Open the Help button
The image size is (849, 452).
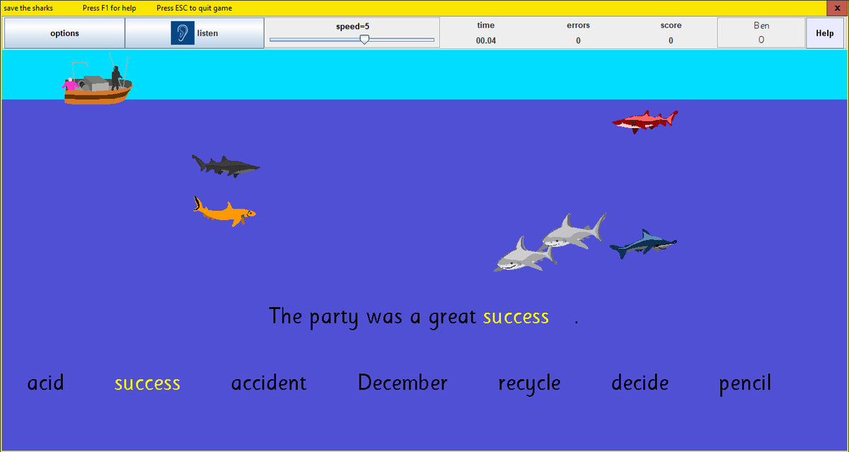[824, 33]
